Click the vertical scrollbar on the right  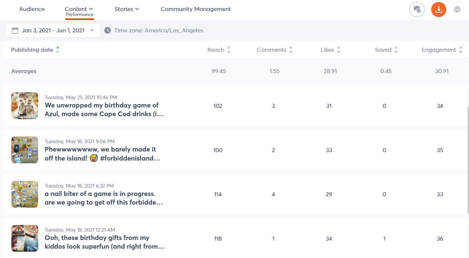pos(468,160)
